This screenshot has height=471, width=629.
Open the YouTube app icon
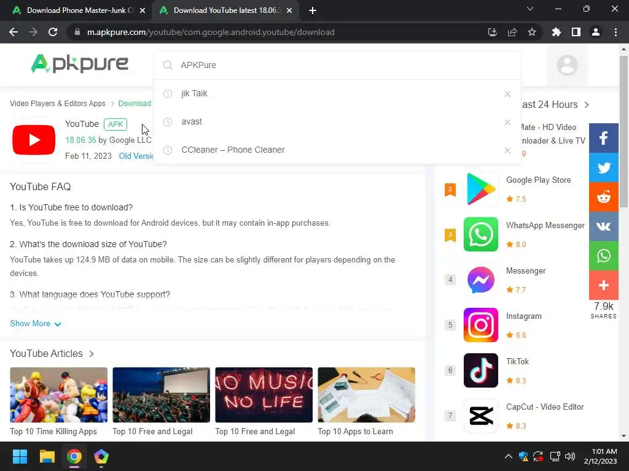[x=34, y=140]
